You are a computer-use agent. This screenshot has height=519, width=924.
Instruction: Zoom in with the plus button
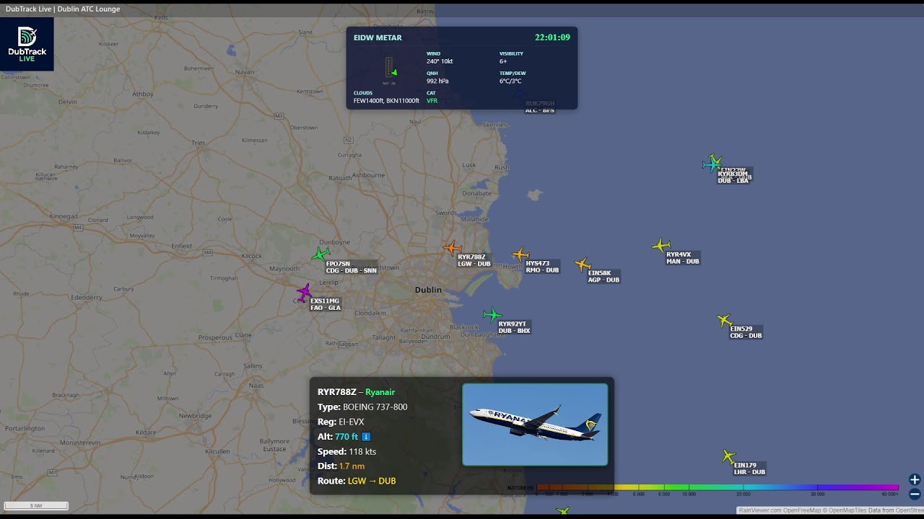915,479
